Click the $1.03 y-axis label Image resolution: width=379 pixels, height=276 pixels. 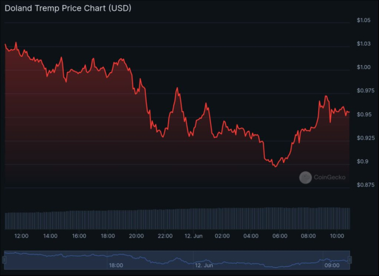click(x=364, y=44)
